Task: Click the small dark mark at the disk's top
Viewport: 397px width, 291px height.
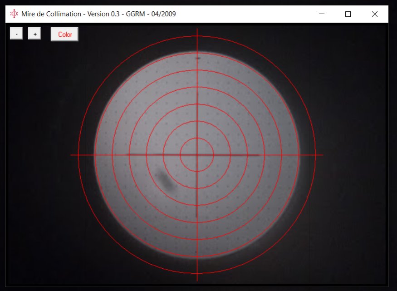Action: click(x=197, y=58)
